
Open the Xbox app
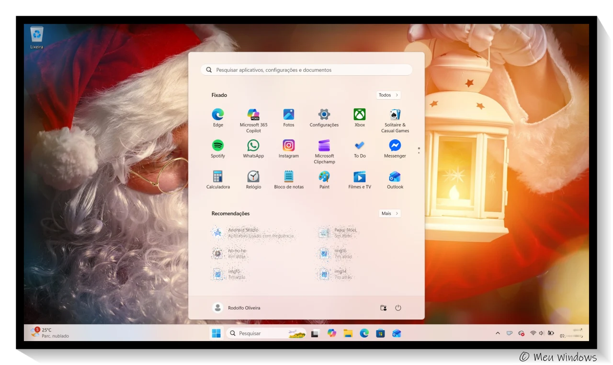[359, 114]
